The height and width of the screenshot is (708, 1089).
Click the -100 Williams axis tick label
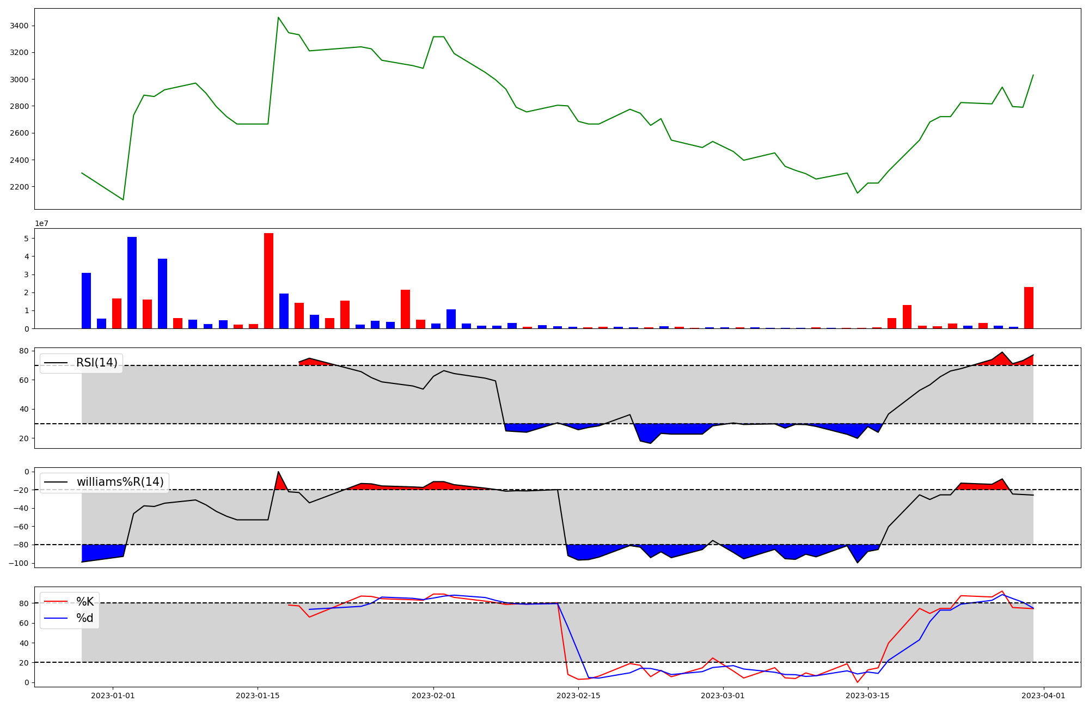click(x=19, y=563)
